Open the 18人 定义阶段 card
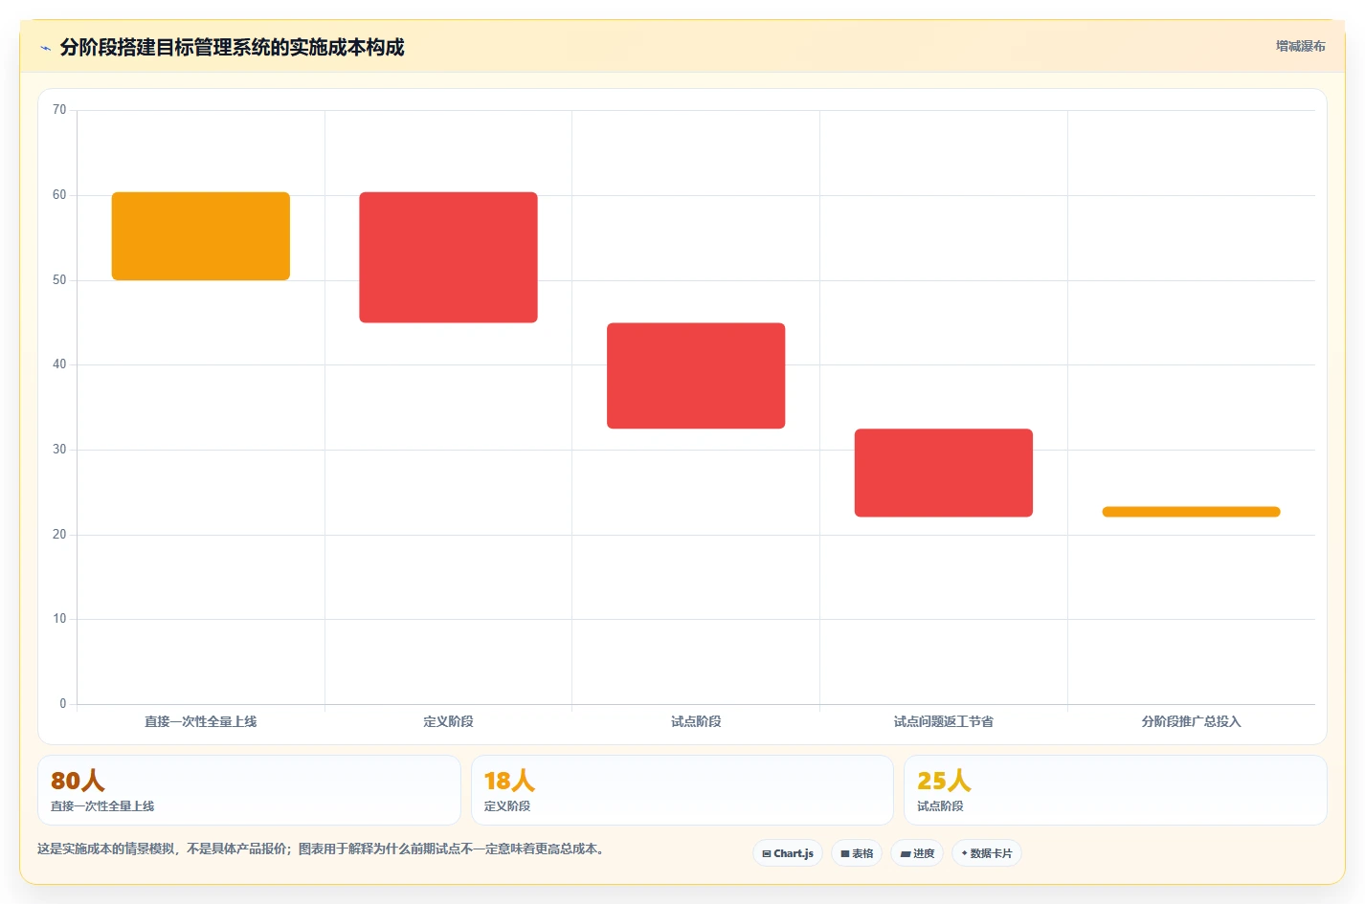Screen dimensions: 1365x904 pos(682,790)
